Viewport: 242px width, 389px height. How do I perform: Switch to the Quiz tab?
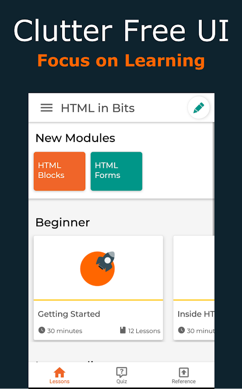122,375
